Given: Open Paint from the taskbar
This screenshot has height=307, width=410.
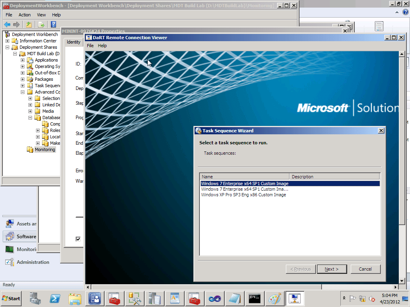Looking at the screenshot, I should pyautogui.click(x=275, y=298).
